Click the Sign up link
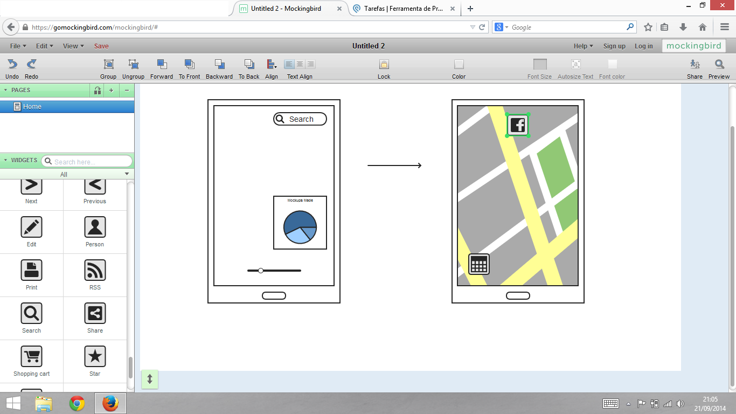 pos(614,46)
